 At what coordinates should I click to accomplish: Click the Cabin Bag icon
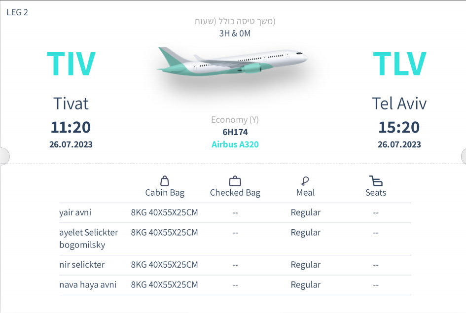(165, 180)
